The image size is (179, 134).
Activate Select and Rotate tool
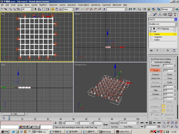pyautogui.click(x=57, y=9)
